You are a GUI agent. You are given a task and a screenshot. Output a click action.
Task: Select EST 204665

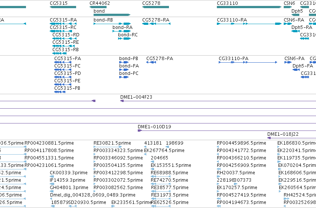[159, 158]
